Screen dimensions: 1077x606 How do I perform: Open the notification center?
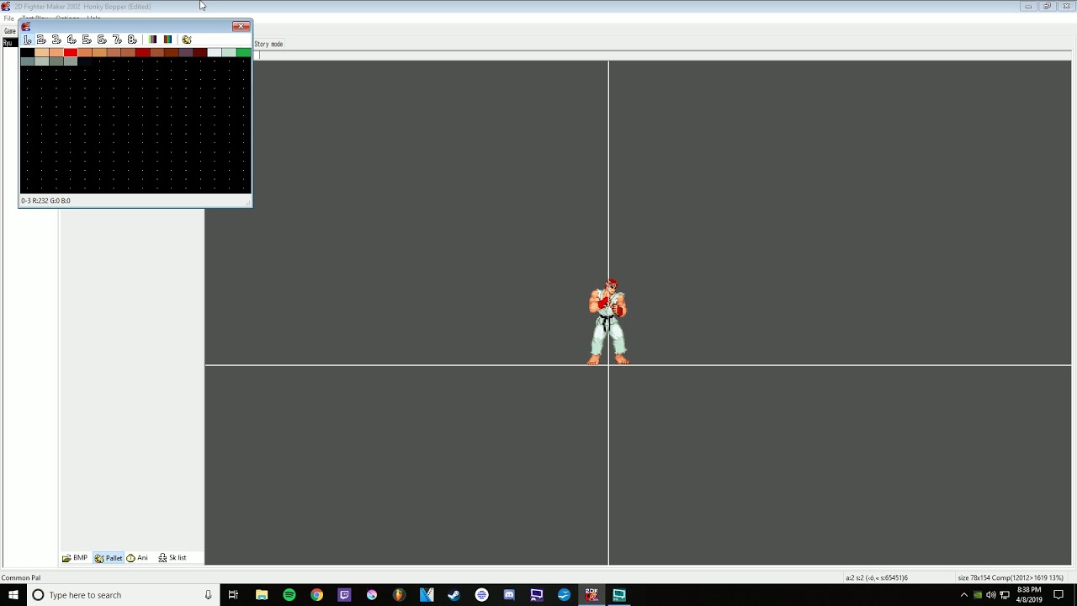[x=1058, y=595]
